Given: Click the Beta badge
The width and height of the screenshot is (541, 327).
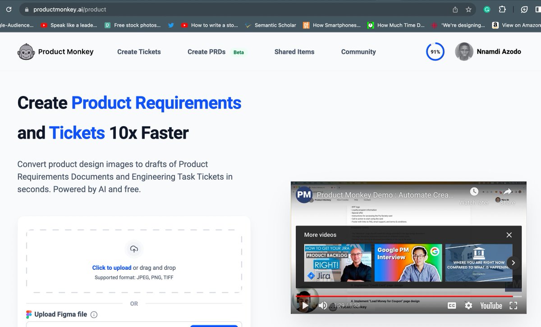Looking at the screenshot, I should 238,52.
